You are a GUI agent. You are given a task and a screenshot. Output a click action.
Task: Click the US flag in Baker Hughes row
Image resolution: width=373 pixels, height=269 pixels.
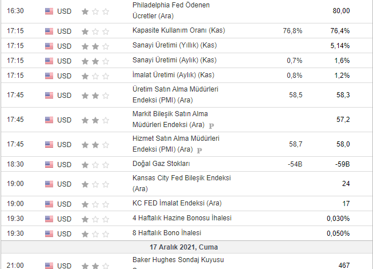tap(49, 265)
